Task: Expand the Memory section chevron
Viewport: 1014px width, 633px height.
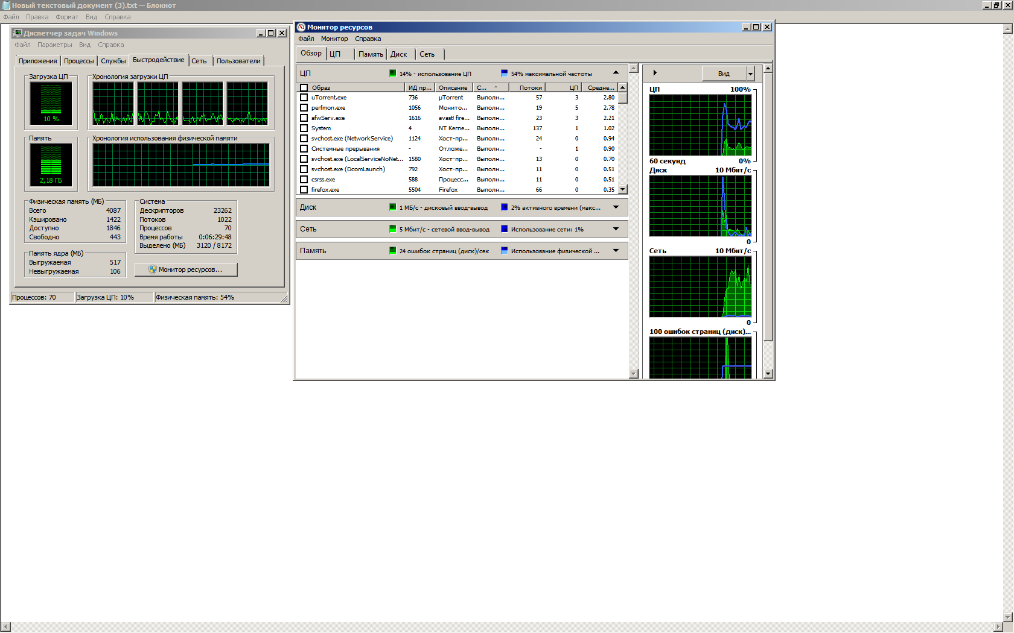Action: coord(616,251)
